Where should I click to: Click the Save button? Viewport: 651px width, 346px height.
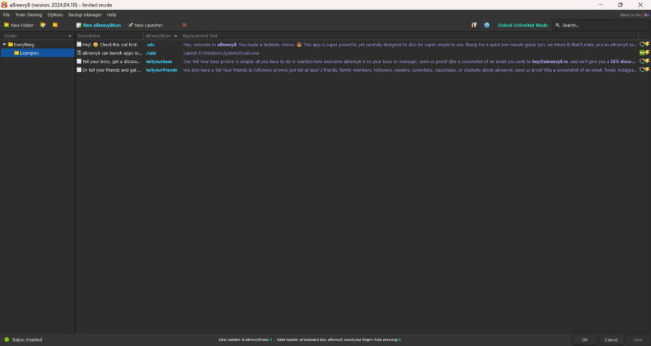pos(638,340)
